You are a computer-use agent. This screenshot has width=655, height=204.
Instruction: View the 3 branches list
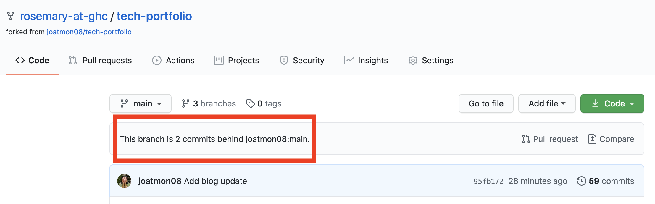[209, 103]
